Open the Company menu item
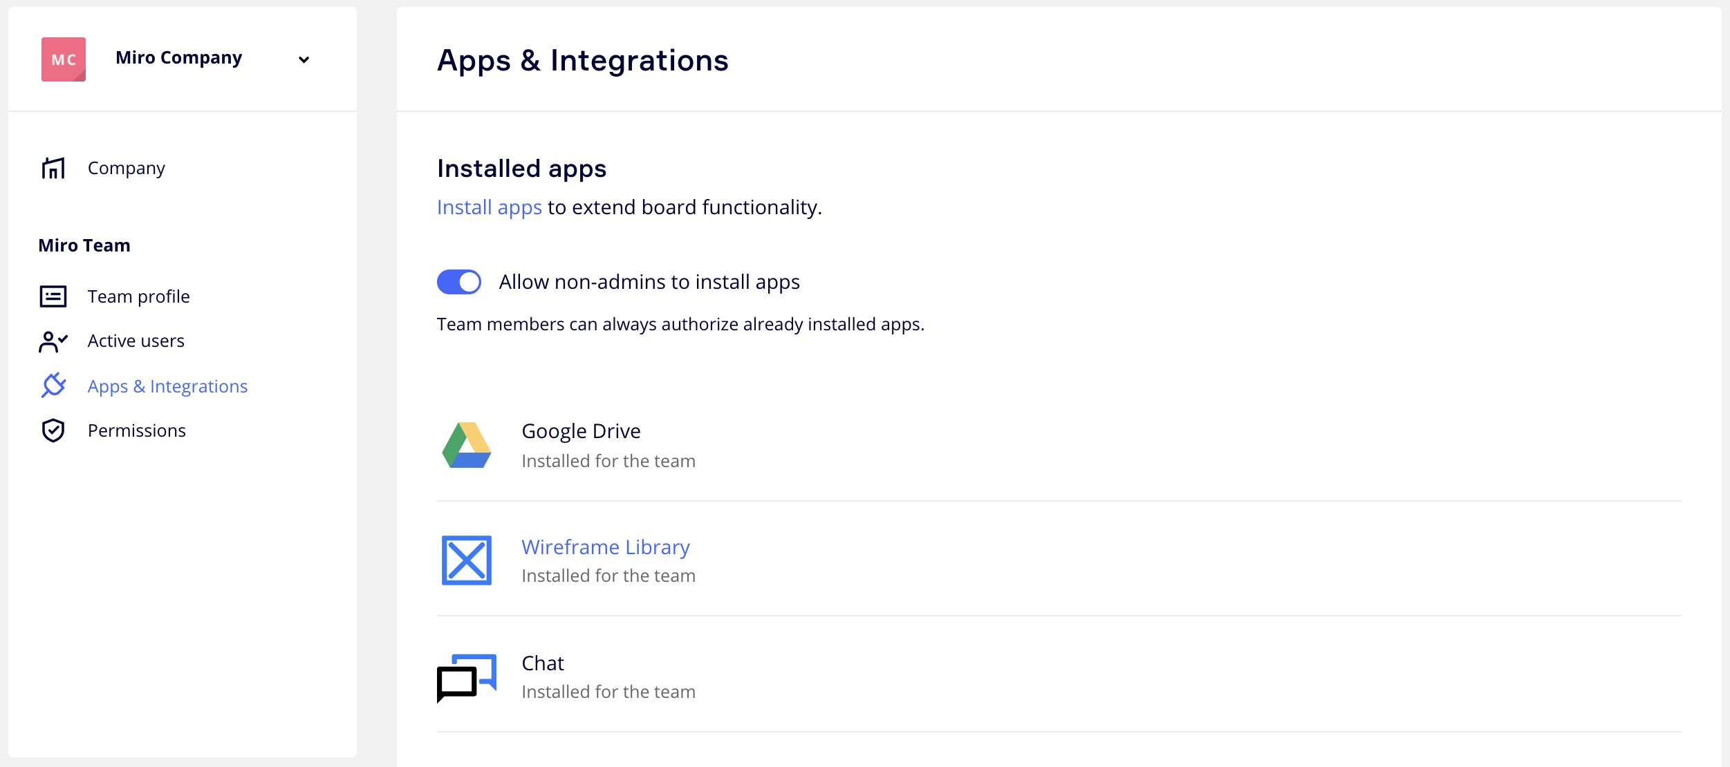1730x767 pixels. click(x=127, y=168)
